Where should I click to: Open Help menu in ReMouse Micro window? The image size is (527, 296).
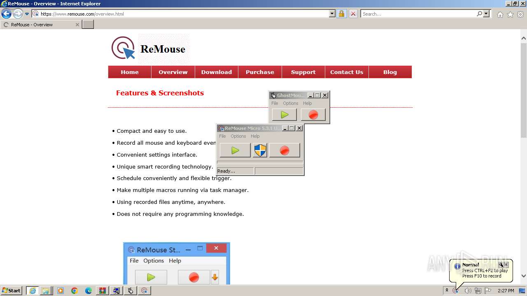[x=255, y=136]
